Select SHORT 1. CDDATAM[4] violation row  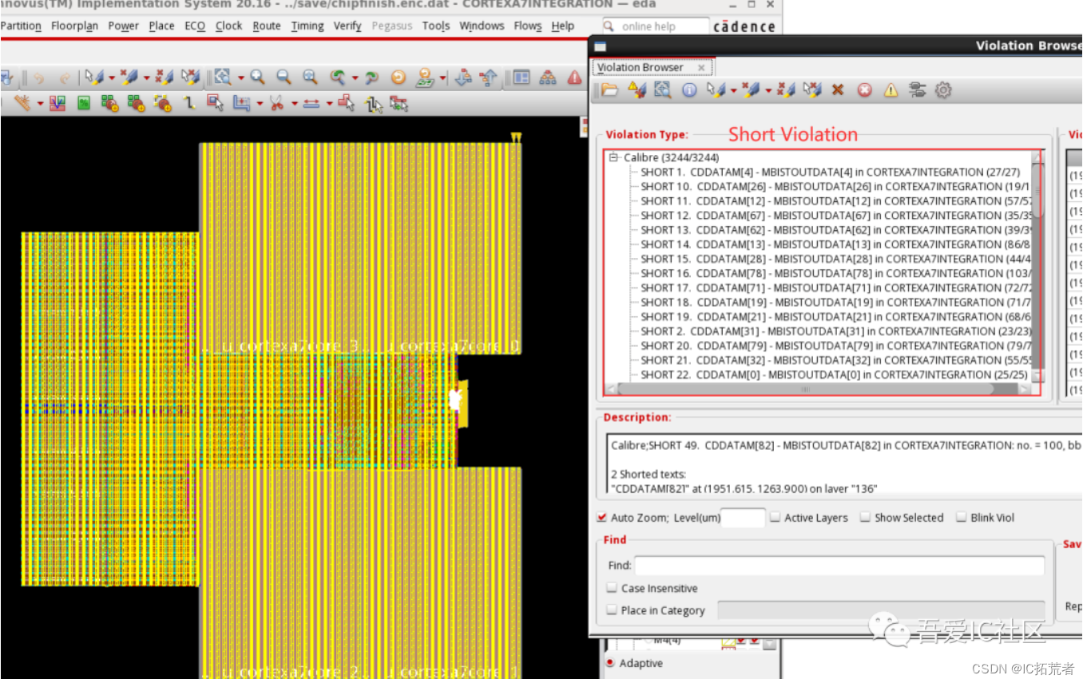[831, 172]
